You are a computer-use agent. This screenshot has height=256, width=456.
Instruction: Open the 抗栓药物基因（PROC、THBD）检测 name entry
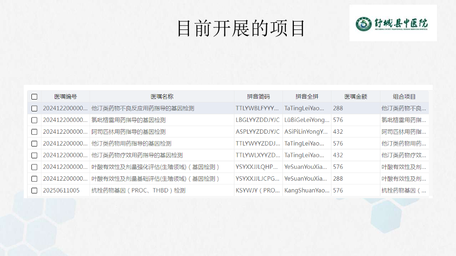pyautogui.click(x=138, y=191)
